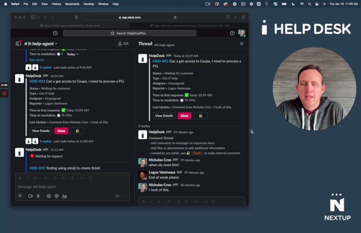View the 115 channel members button

[123, 43]
